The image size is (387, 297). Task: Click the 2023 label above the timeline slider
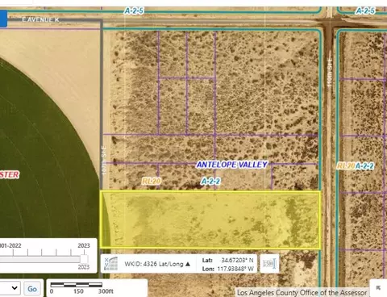84,245
